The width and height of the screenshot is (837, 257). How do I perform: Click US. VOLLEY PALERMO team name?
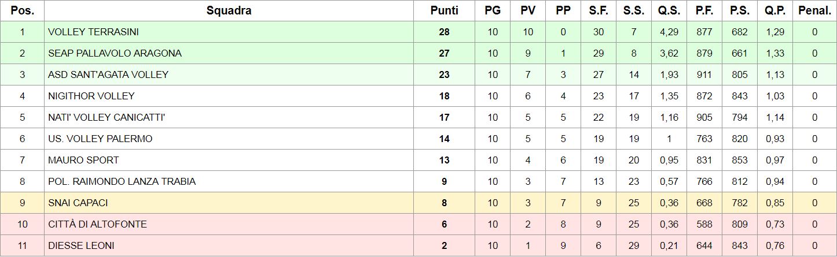coord(100,139)
